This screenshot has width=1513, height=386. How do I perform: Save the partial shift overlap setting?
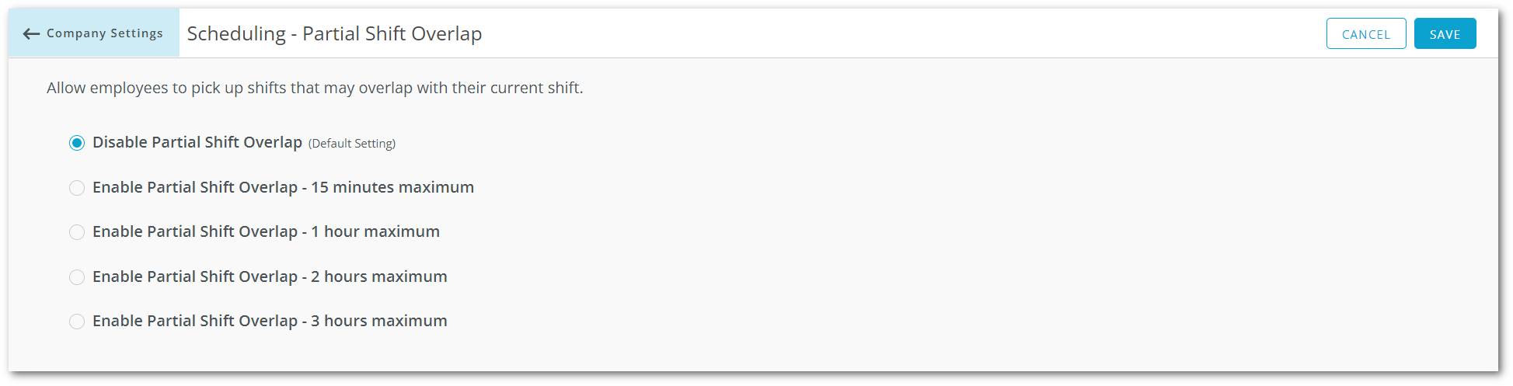[x=1445, y=33]
